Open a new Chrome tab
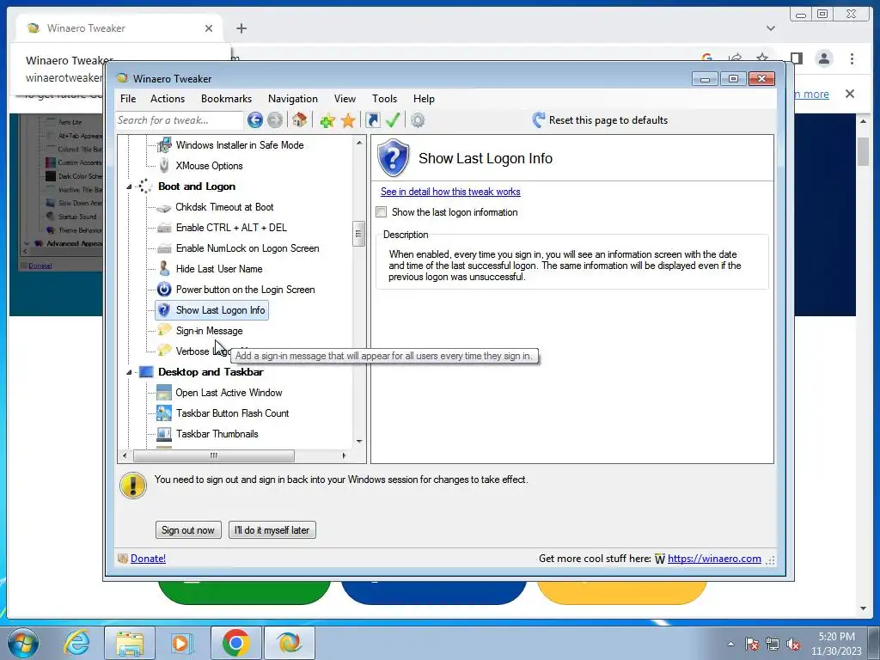The image size is (880, 660). [241, 28]
